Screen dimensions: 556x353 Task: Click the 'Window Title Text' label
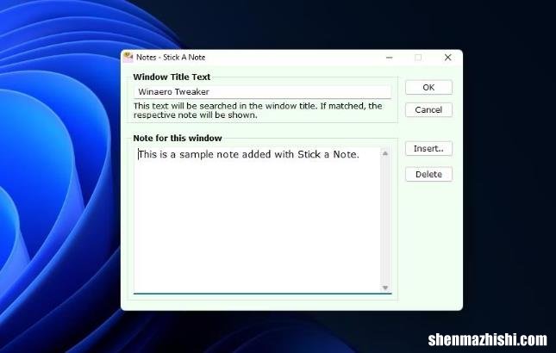[x=172, y=77]
